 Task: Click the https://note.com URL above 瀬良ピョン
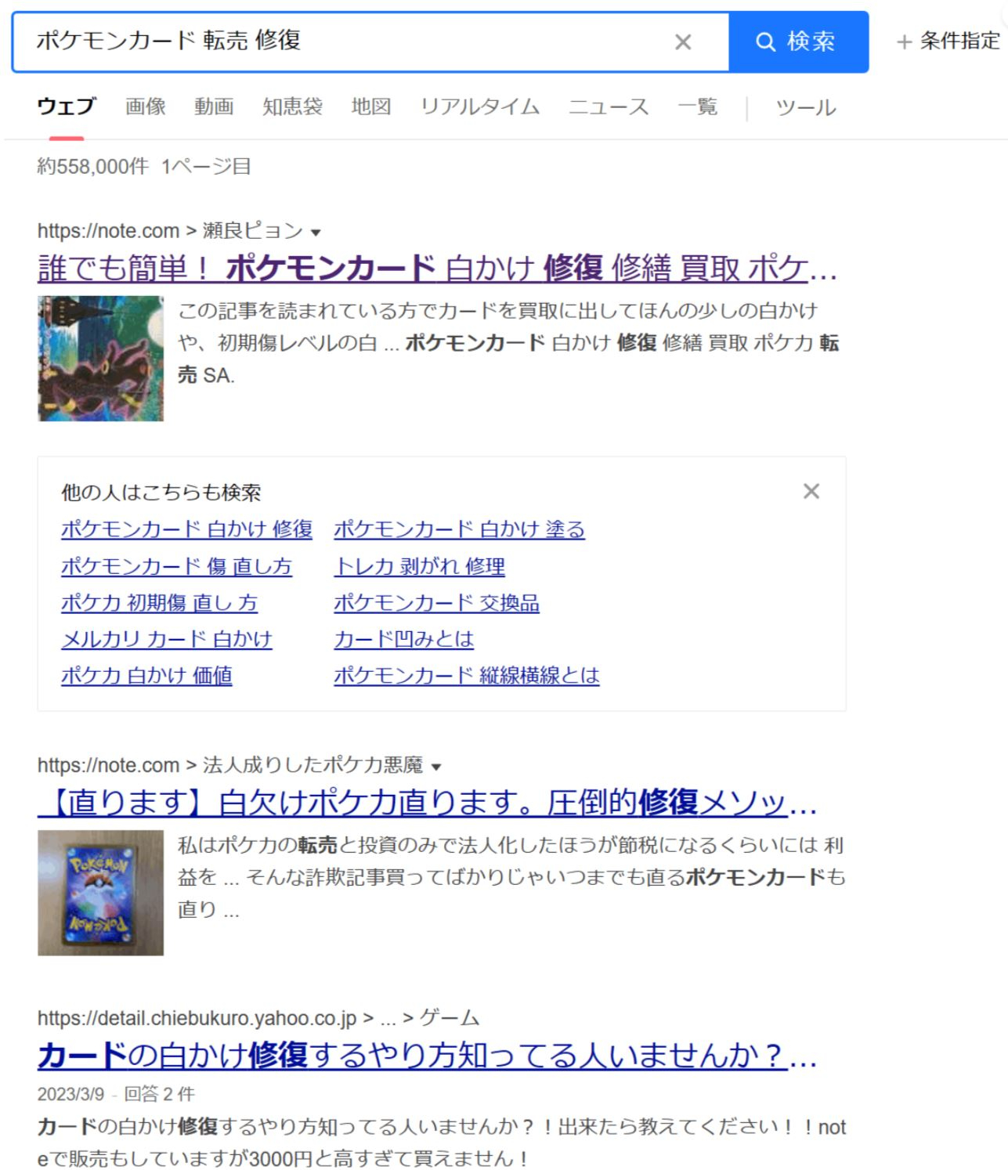tap(108, 231)
